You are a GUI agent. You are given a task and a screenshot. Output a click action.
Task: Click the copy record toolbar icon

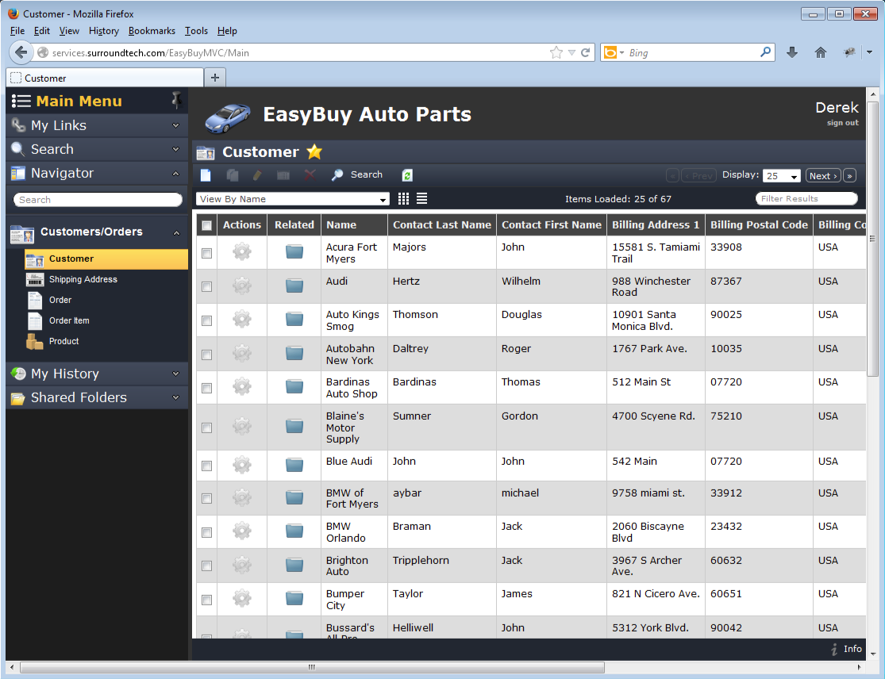232,175
